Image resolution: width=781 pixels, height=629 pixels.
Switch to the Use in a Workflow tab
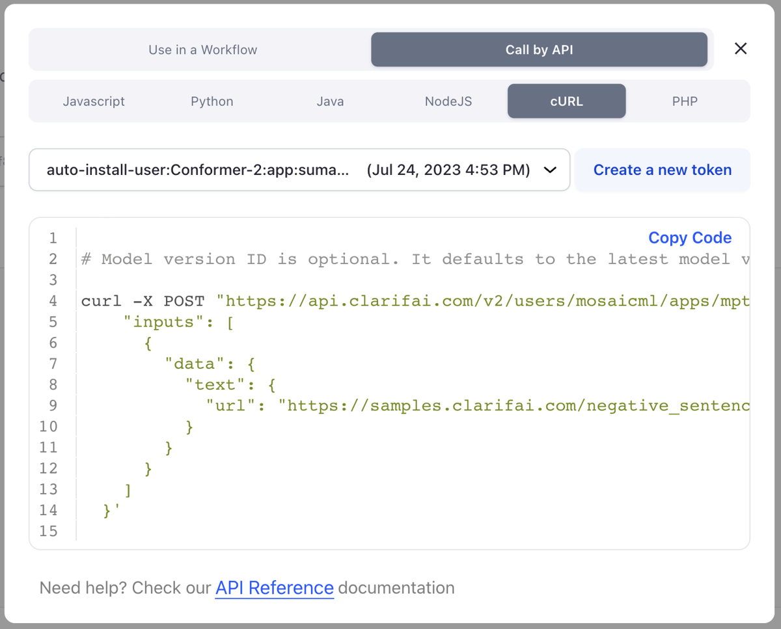[x=202, y=49]
